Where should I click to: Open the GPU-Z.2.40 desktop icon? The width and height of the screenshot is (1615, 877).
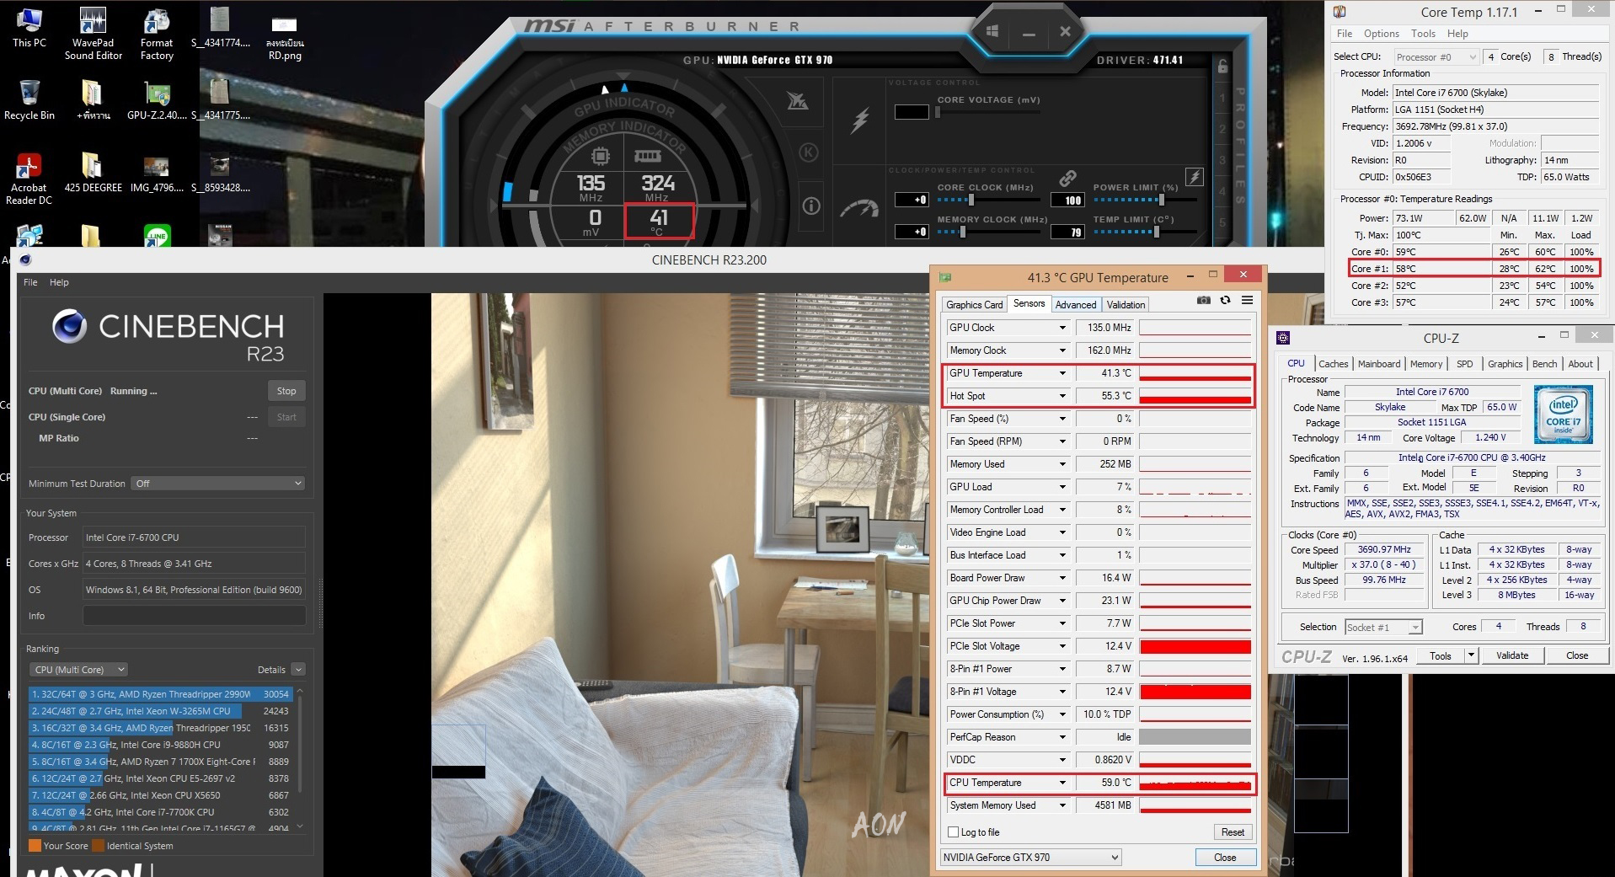click(x=157, y=101)
